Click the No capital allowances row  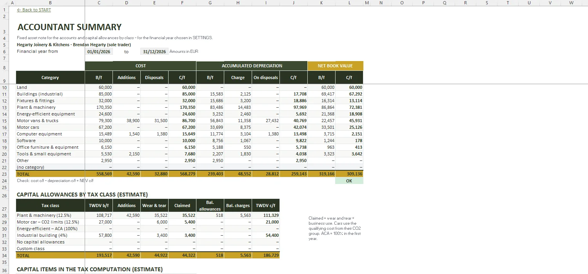pos(50,242)
